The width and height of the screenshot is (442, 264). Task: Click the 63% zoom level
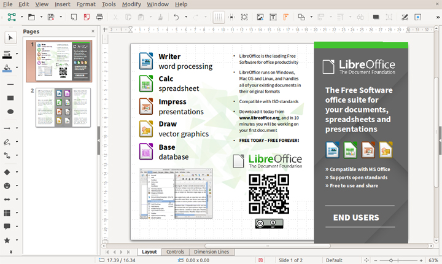433,260
